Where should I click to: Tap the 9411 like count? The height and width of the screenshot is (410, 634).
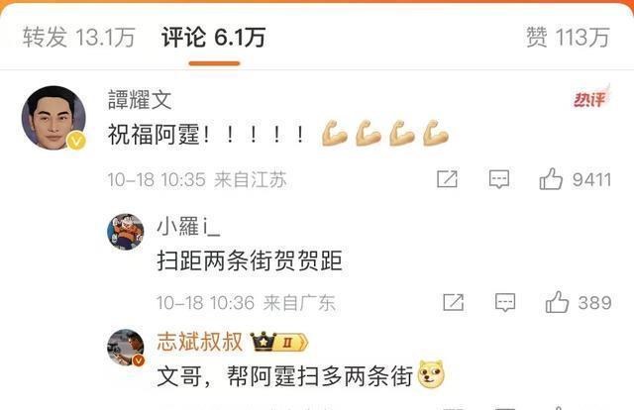tap(591, 179)
